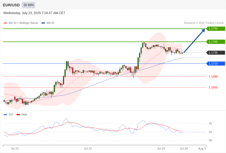Click the RSI legend label
226x153 pixels.
tap(11, 114)
